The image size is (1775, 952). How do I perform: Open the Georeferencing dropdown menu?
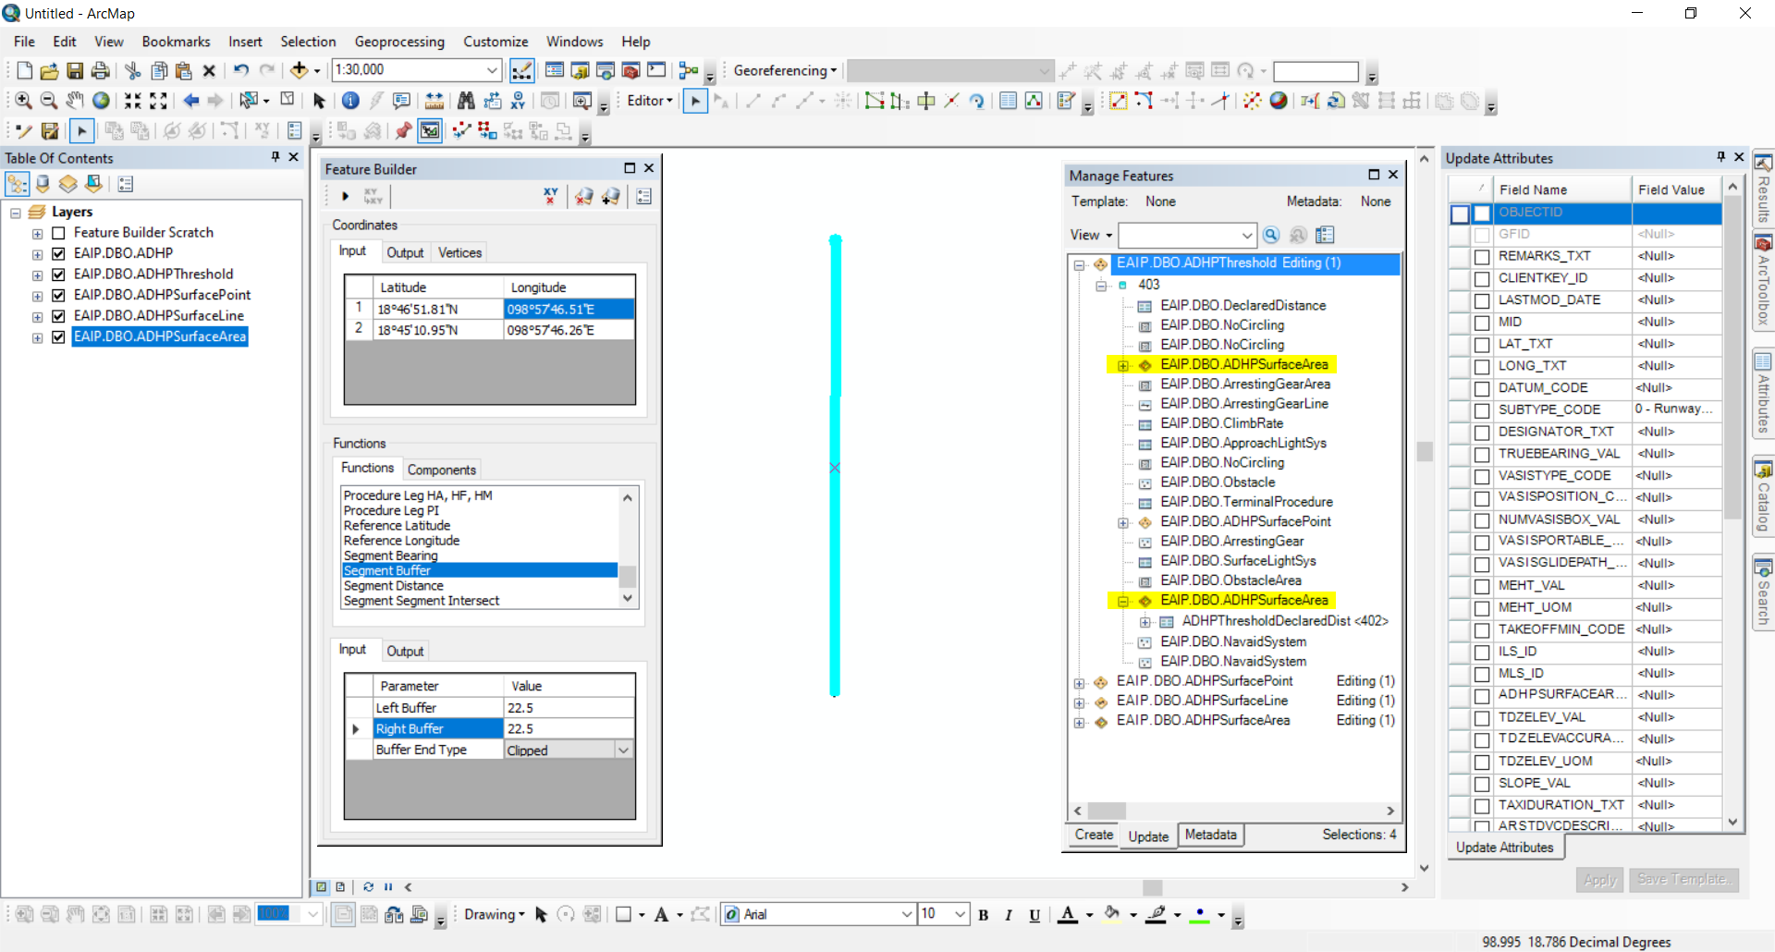click(785, 70)
